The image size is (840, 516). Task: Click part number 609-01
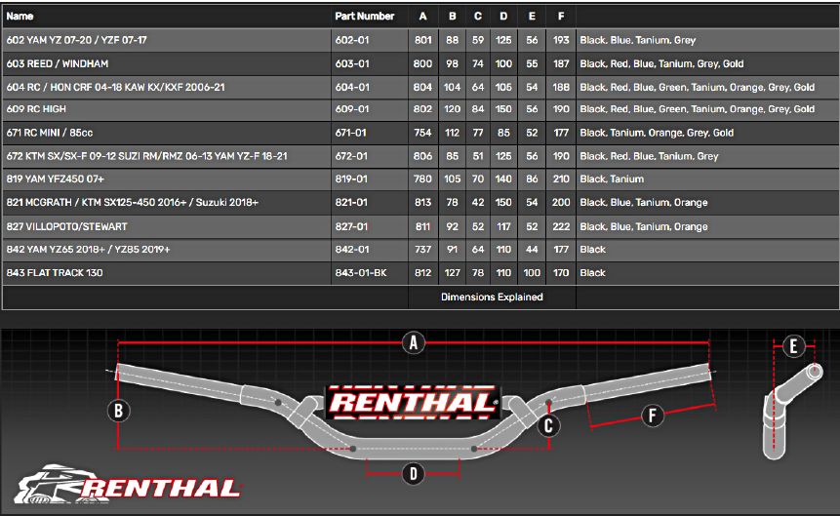coord(352,109)
